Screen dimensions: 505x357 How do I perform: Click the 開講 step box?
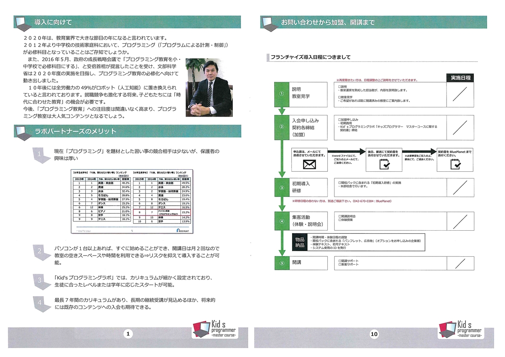[x=308, y=263]
